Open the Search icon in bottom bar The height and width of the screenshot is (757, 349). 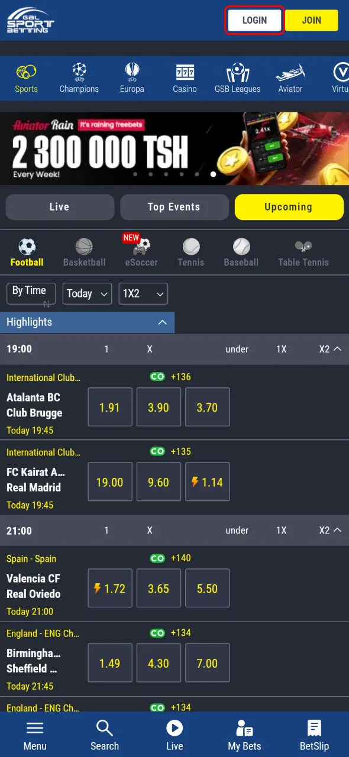[x=105, y=733]
